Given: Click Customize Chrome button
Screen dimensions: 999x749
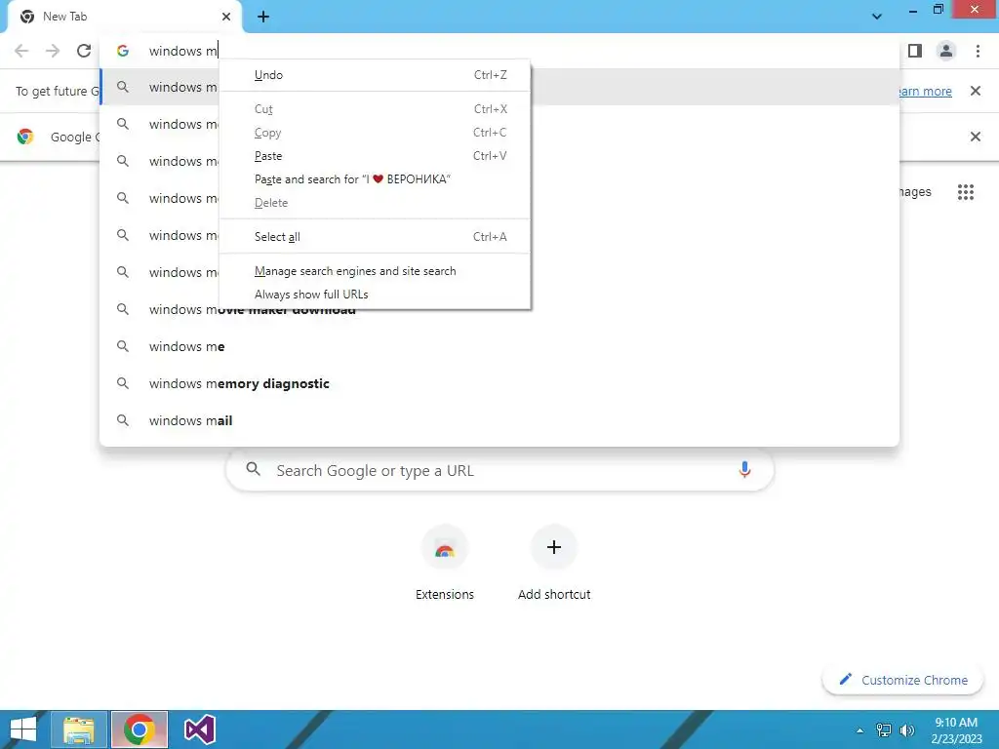Looking at the screenshot, I should pyautogui.click(x=902, y=680).
